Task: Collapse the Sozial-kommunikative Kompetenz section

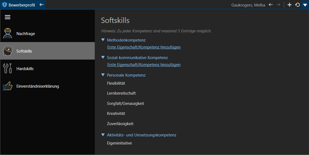Action: coord(103,57)
